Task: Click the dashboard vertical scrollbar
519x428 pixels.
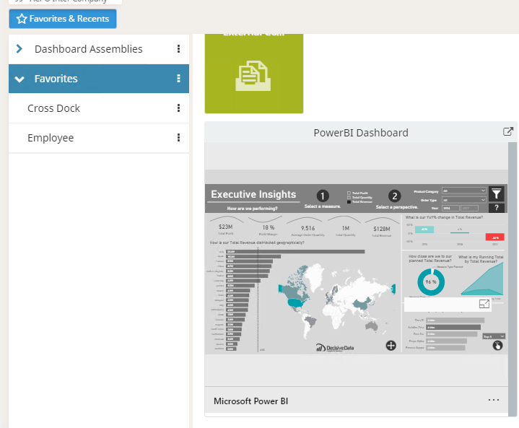Action: pos(513,278)
